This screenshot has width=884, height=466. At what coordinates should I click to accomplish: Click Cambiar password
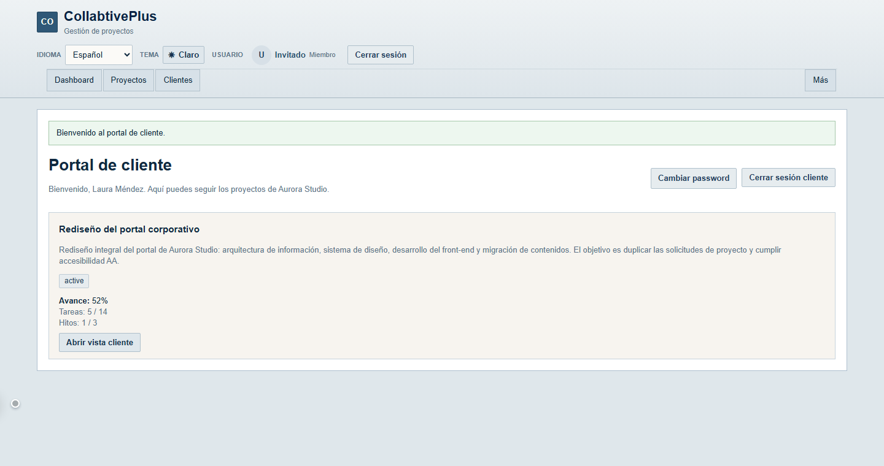pyautogui.click(x=694, y=178)
